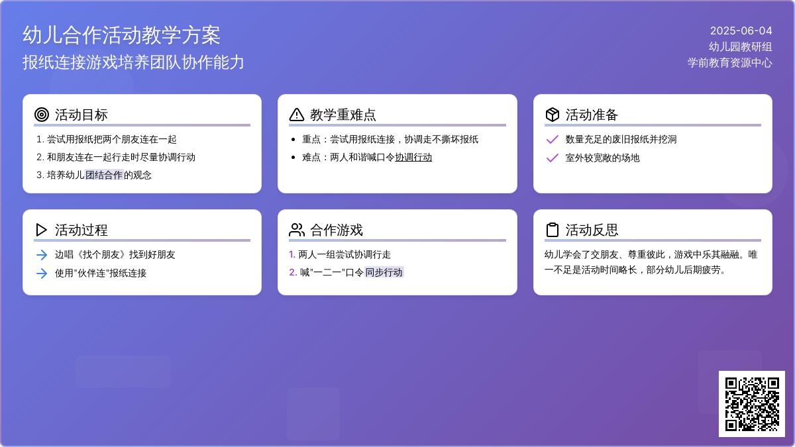
Task: Click the highlighted words 同步行动
Action: coord(384,273)
